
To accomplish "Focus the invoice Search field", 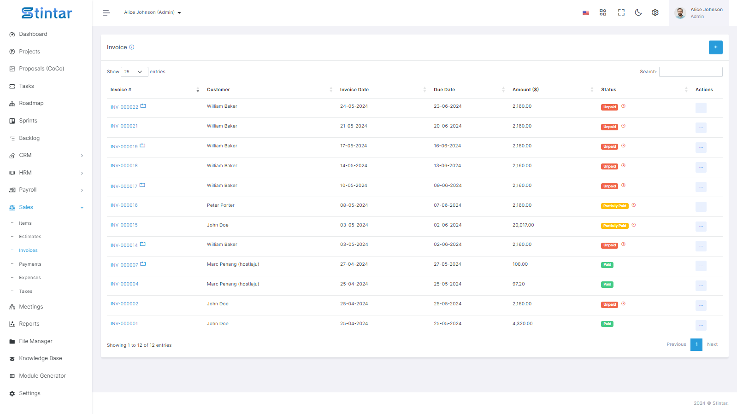I will [690, 72].
